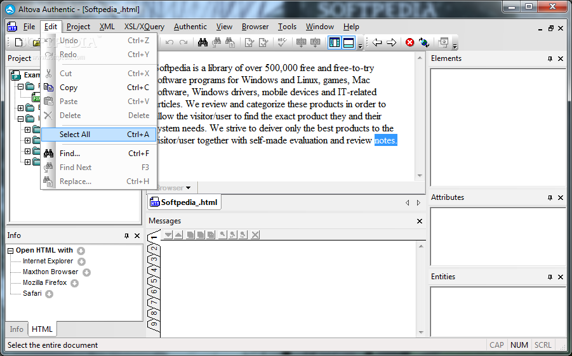Image resolution: width=572 pixels, height=356 pixels.
Task: Collapse the folder containing the PXF file
Action: point(21,86)
